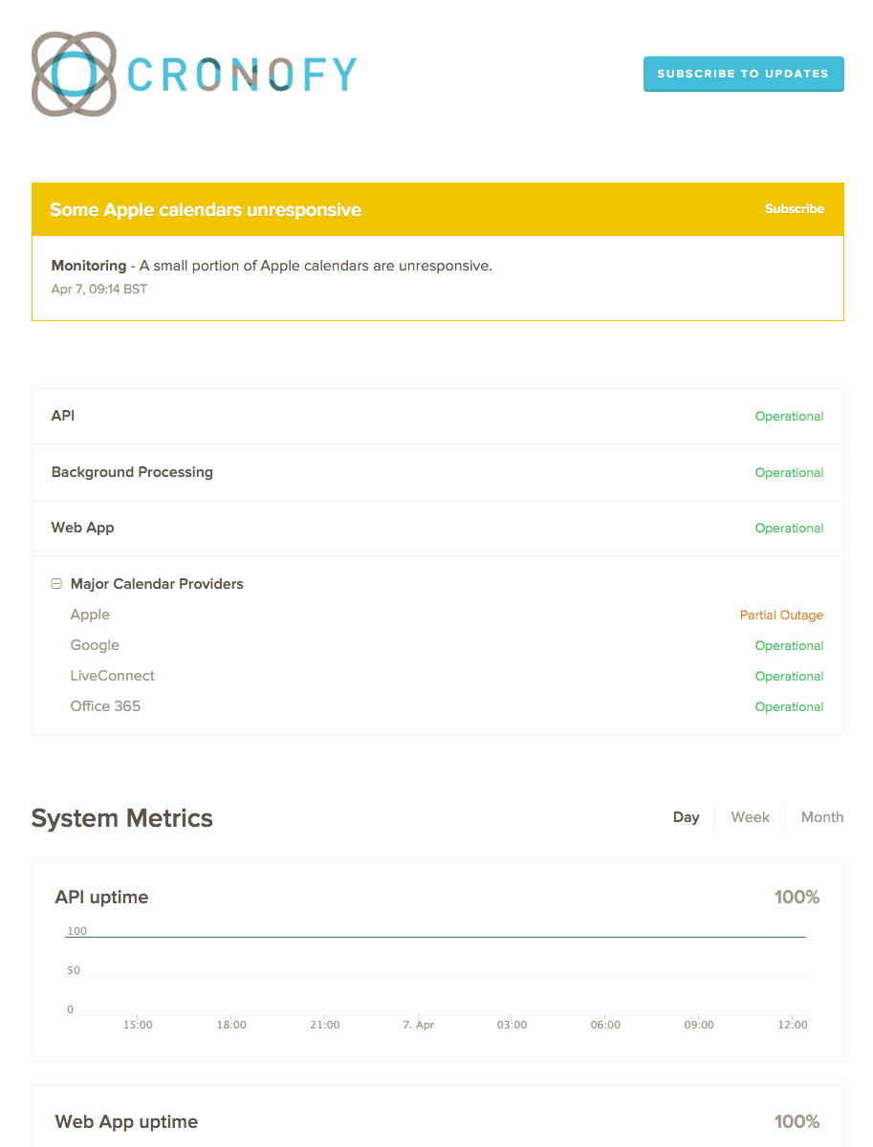Click the Subscribe to Updates button
Viewport: 873px width, 1147px height.
pyautogui.click(x=743, y=74)
